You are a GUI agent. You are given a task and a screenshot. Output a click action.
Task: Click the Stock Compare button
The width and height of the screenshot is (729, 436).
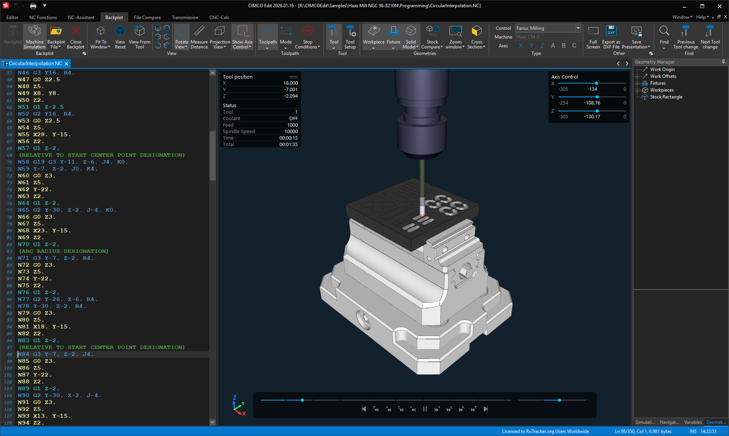(x=432, y=37)
